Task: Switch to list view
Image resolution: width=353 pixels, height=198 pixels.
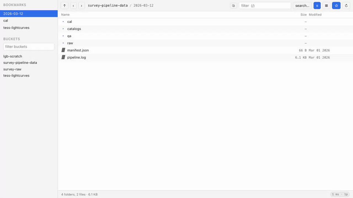Action: 317,5
